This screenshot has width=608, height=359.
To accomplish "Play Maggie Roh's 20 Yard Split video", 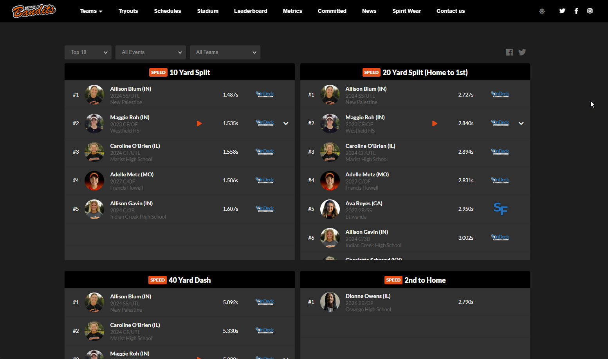I will click(435, 124).
